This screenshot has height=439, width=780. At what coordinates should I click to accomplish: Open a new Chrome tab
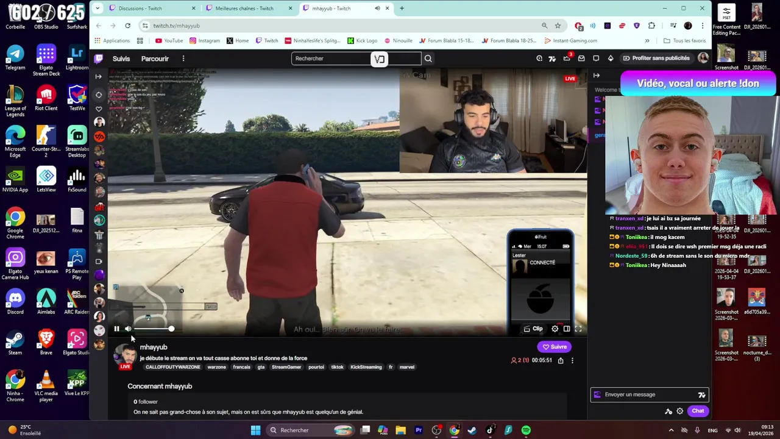[402, 8]
